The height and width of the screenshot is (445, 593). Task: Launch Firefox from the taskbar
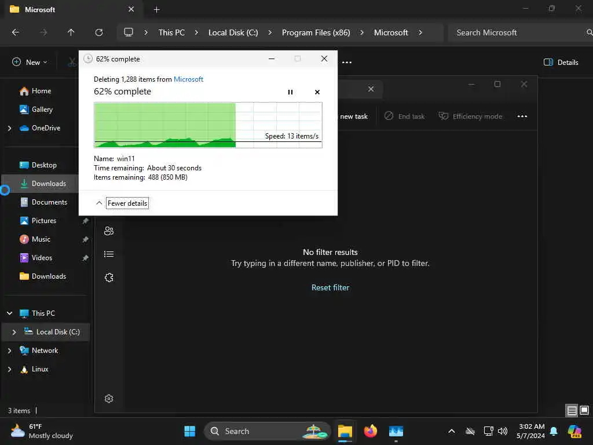point(371,431)
